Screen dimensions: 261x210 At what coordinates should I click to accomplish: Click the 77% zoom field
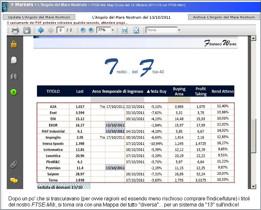click(x=104, y=30)
